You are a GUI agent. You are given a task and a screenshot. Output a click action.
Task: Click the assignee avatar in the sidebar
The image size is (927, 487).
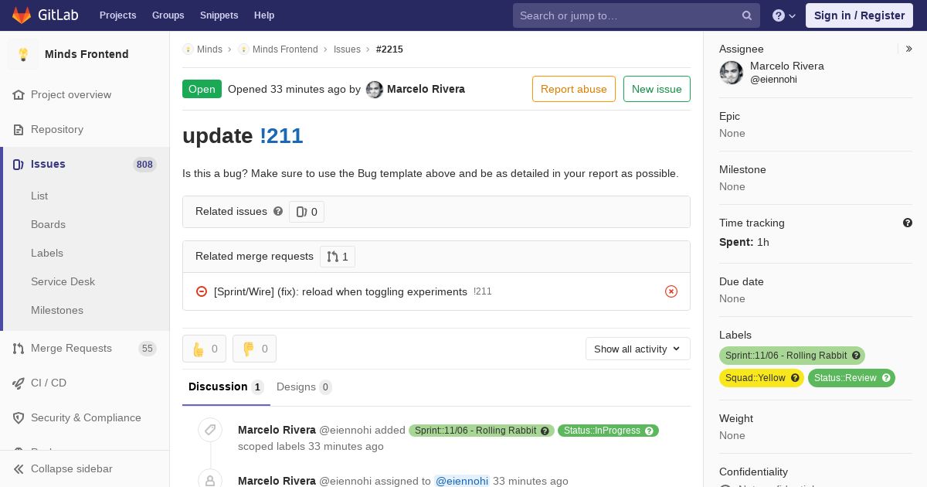tap(732, 73)
